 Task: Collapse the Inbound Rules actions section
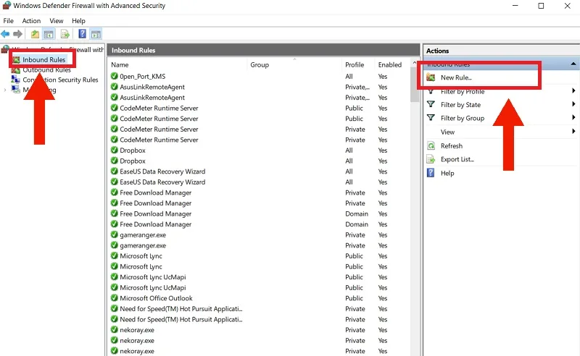coord(573,64)
